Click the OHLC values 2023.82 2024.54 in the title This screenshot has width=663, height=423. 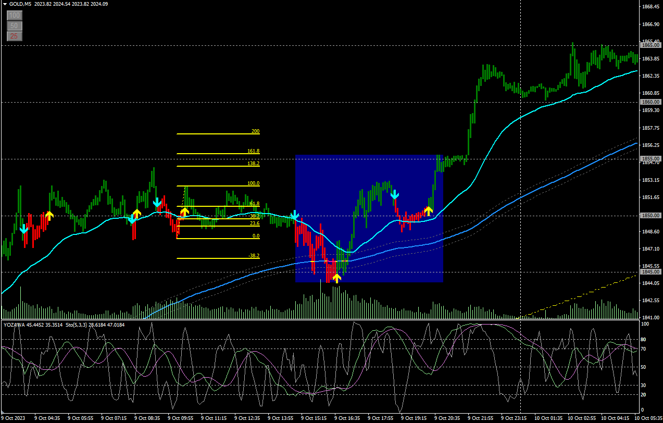point(53,4)
